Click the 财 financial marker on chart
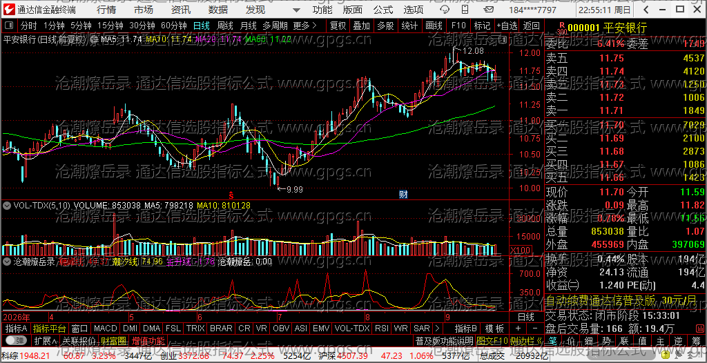Screen dimensions: 707x363 [403, 195]
